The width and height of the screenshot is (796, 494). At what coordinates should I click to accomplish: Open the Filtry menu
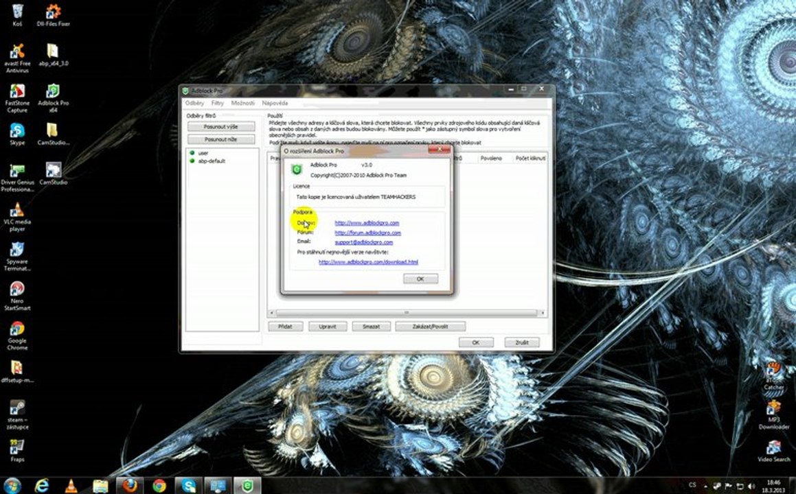[217, 103]
